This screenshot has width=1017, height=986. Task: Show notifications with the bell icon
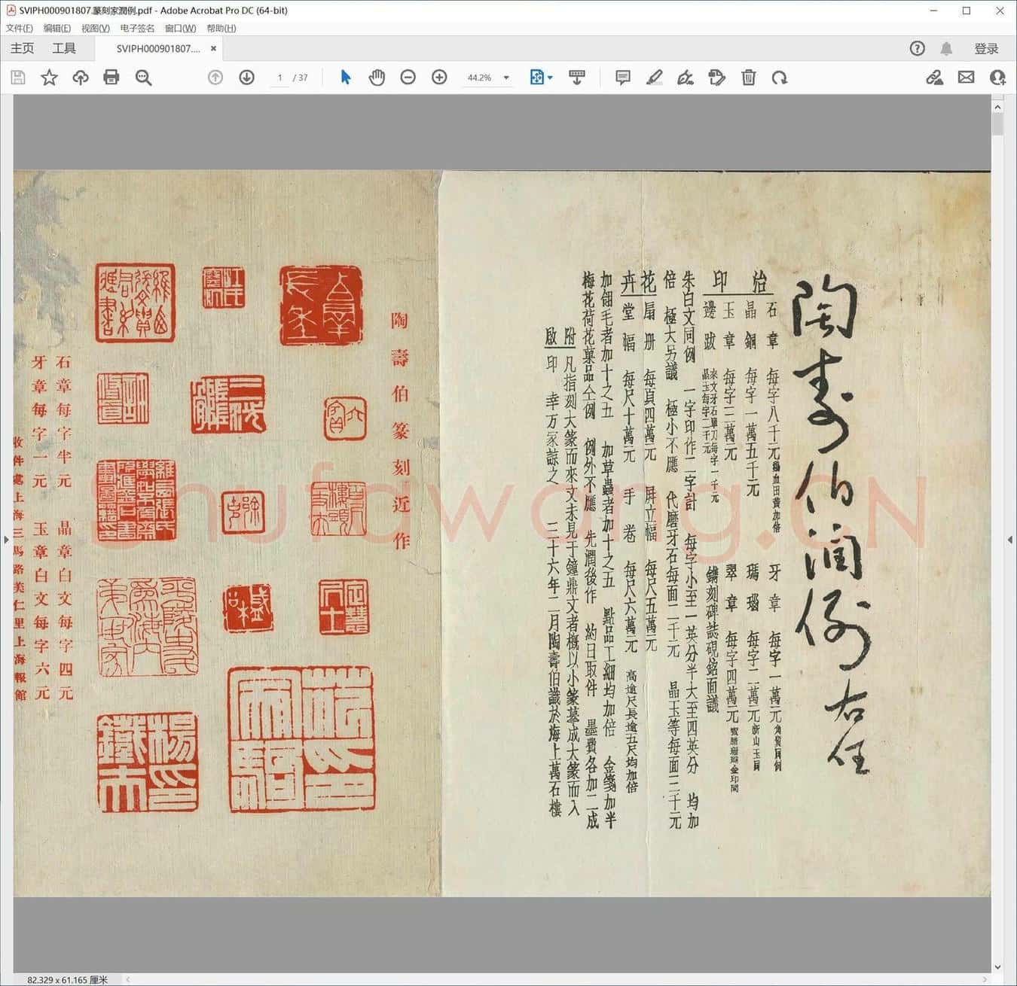point(946,49)
